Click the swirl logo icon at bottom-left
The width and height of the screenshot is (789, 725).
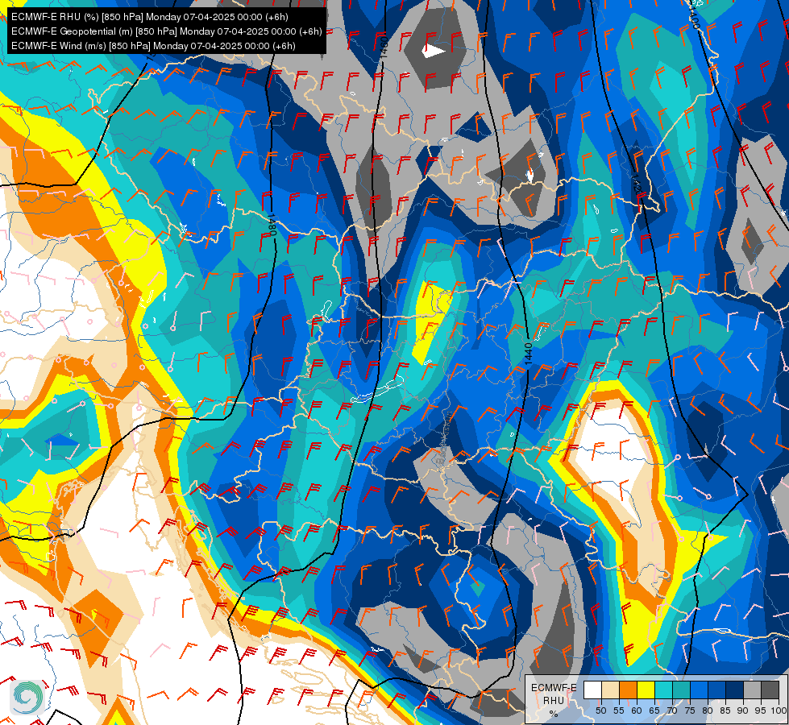click(27, 697)
